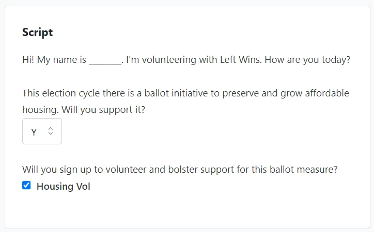Click the Housing Vol label text
Screen dimensions: 374x232
tap(63, 187)
